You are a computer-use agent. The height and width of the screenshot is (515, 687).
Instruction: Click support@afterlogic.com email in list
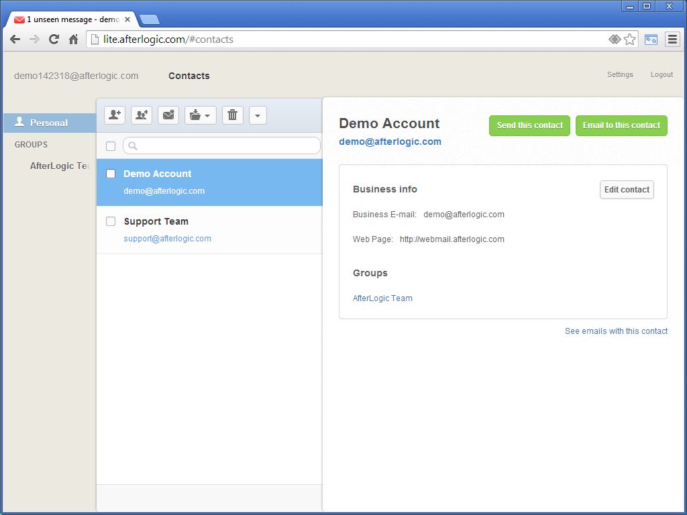click(167, 239)
